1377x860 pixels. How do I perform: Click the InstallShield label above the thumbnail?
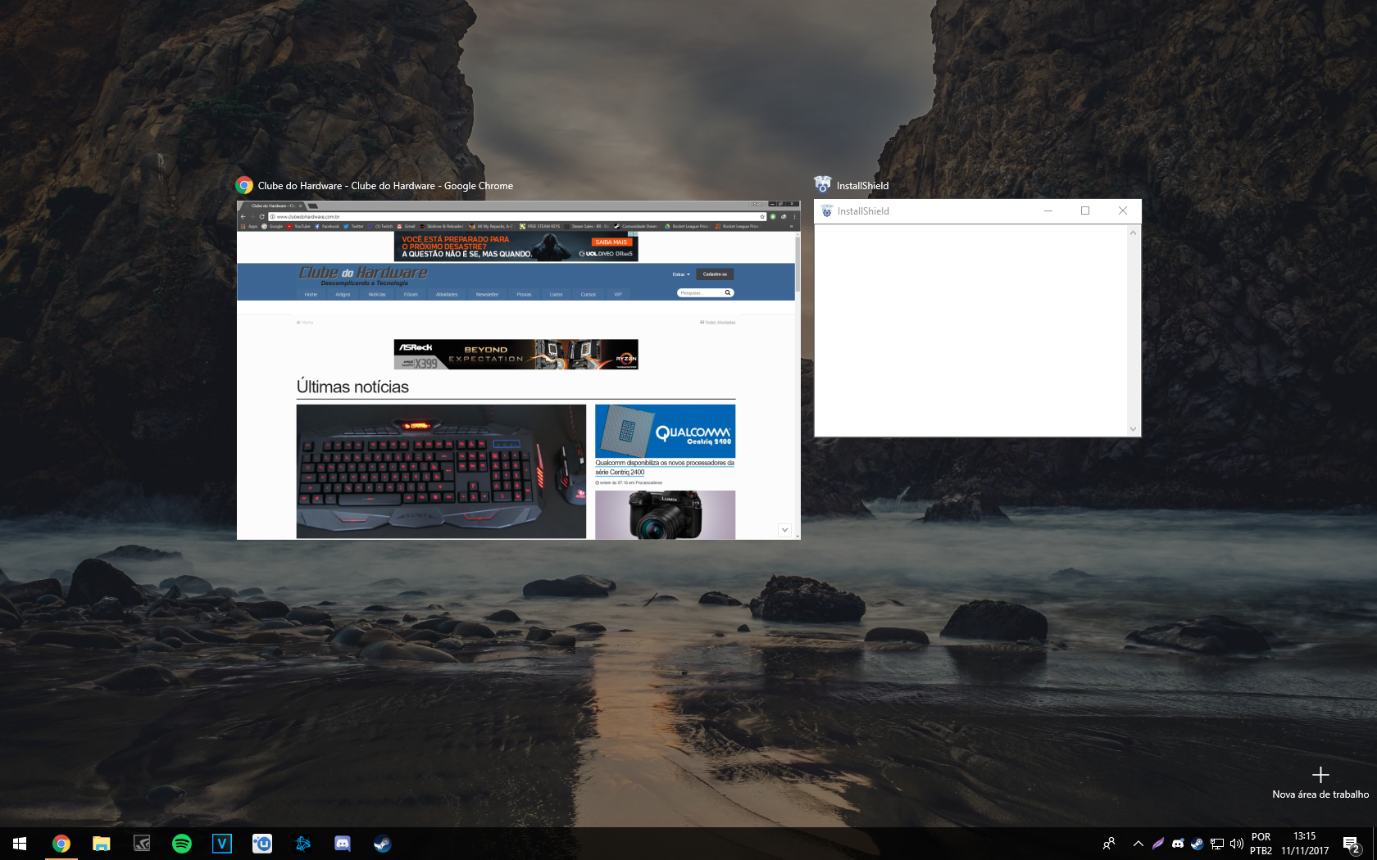tap(862, 186)
